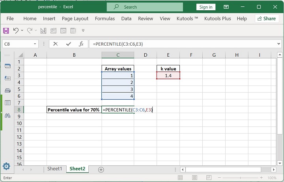Screen dimensions: 284x182
Task: Open Kutools settings gear icon
Action: [6, 166]
